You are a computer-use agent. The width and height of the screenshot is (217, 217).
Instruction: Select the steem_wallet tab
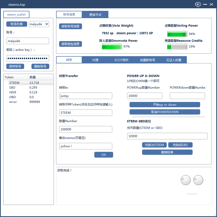pos(16,14)
